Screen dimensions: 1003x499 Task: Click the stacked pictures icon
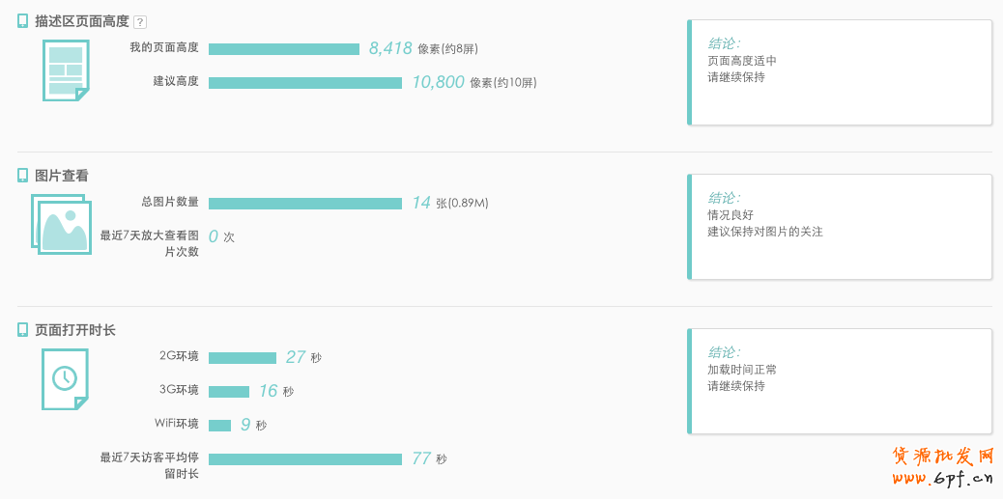tap(61, 225)
